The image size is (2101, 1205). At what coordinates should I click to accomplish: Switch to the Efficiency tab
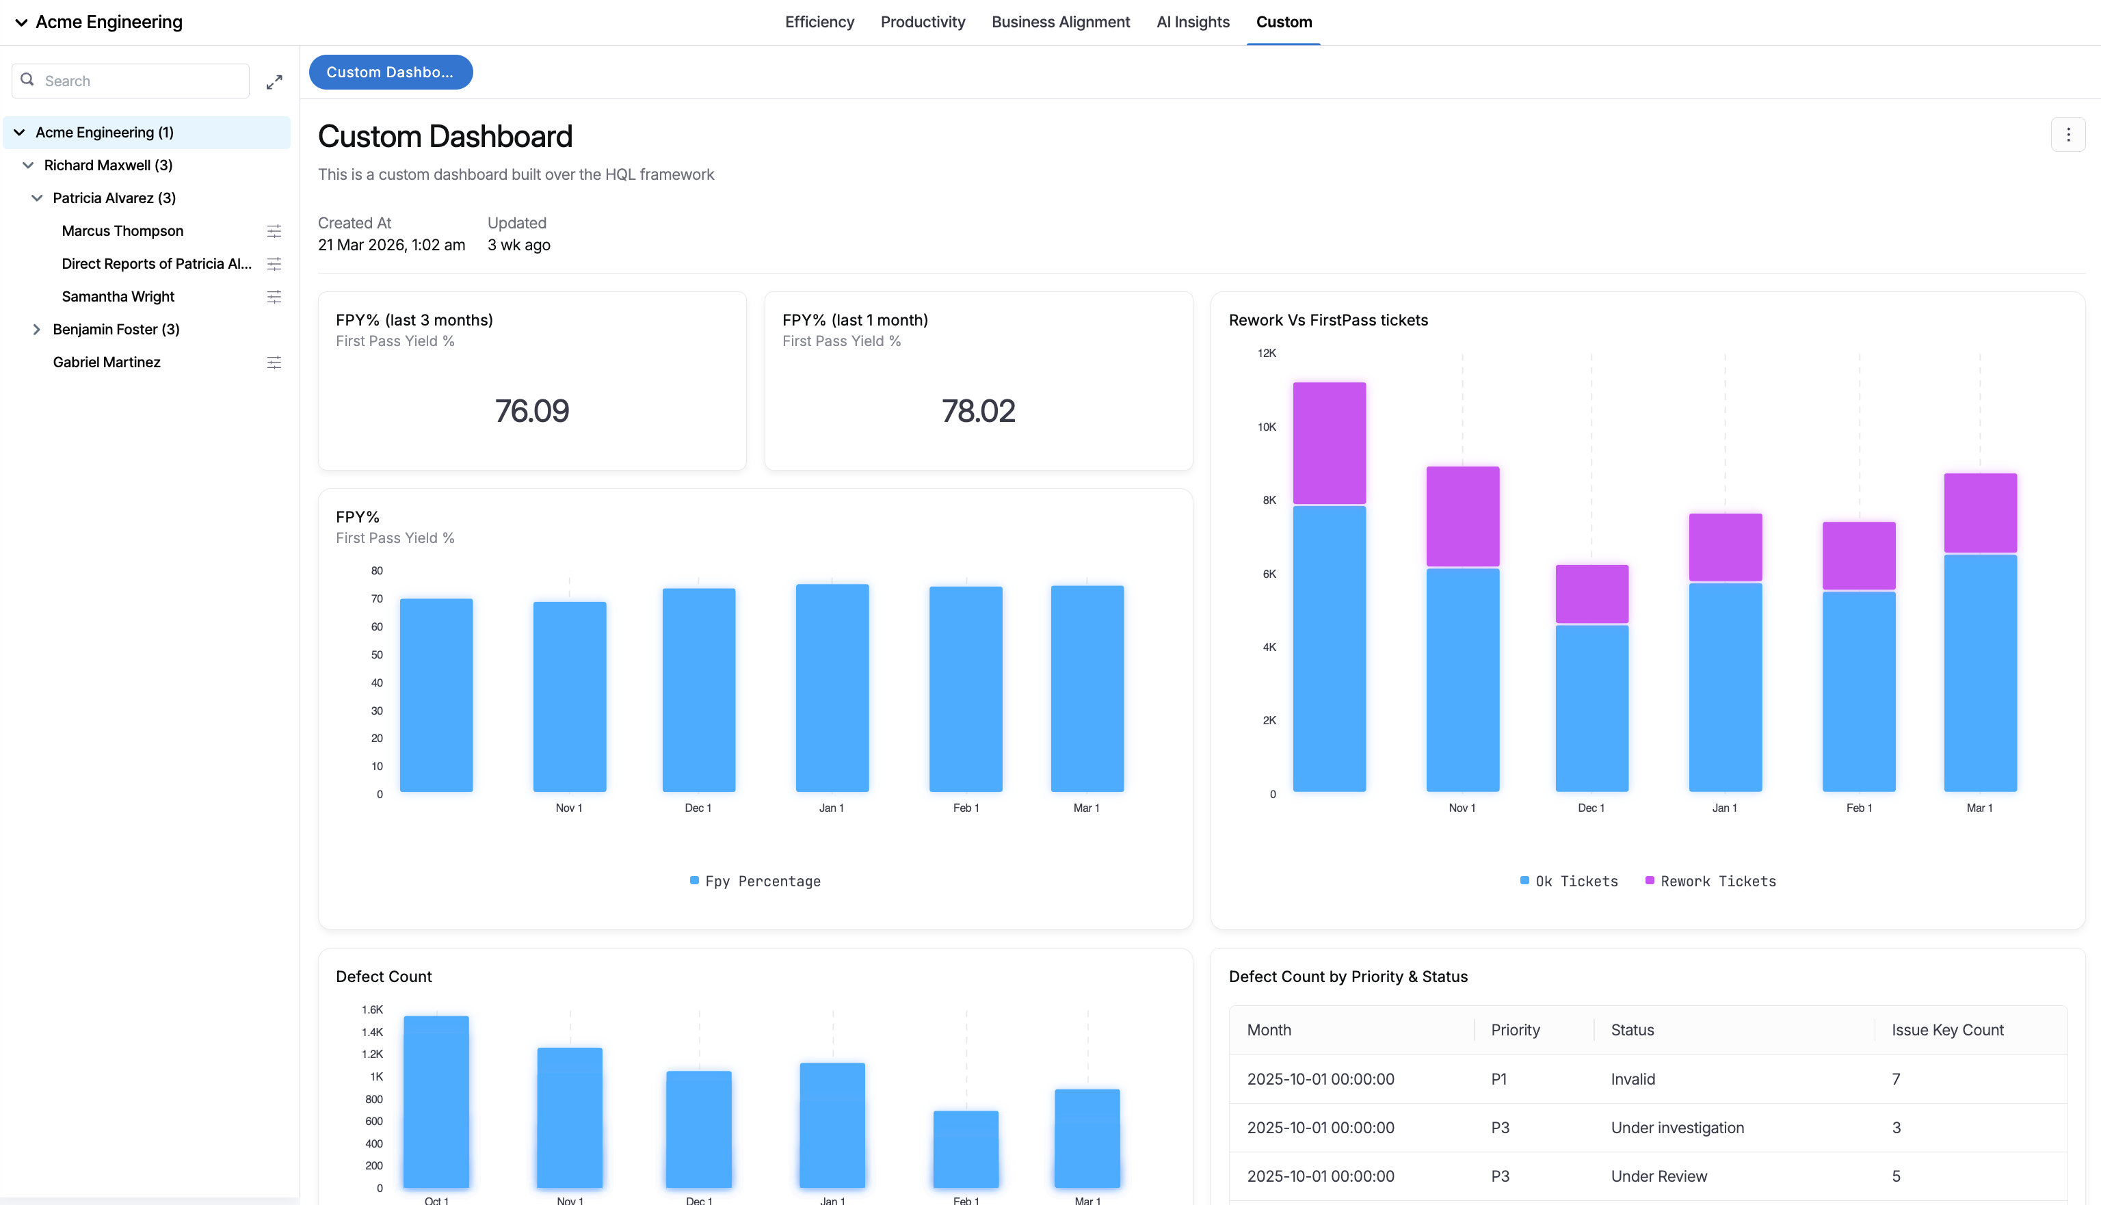pos(819,23)
